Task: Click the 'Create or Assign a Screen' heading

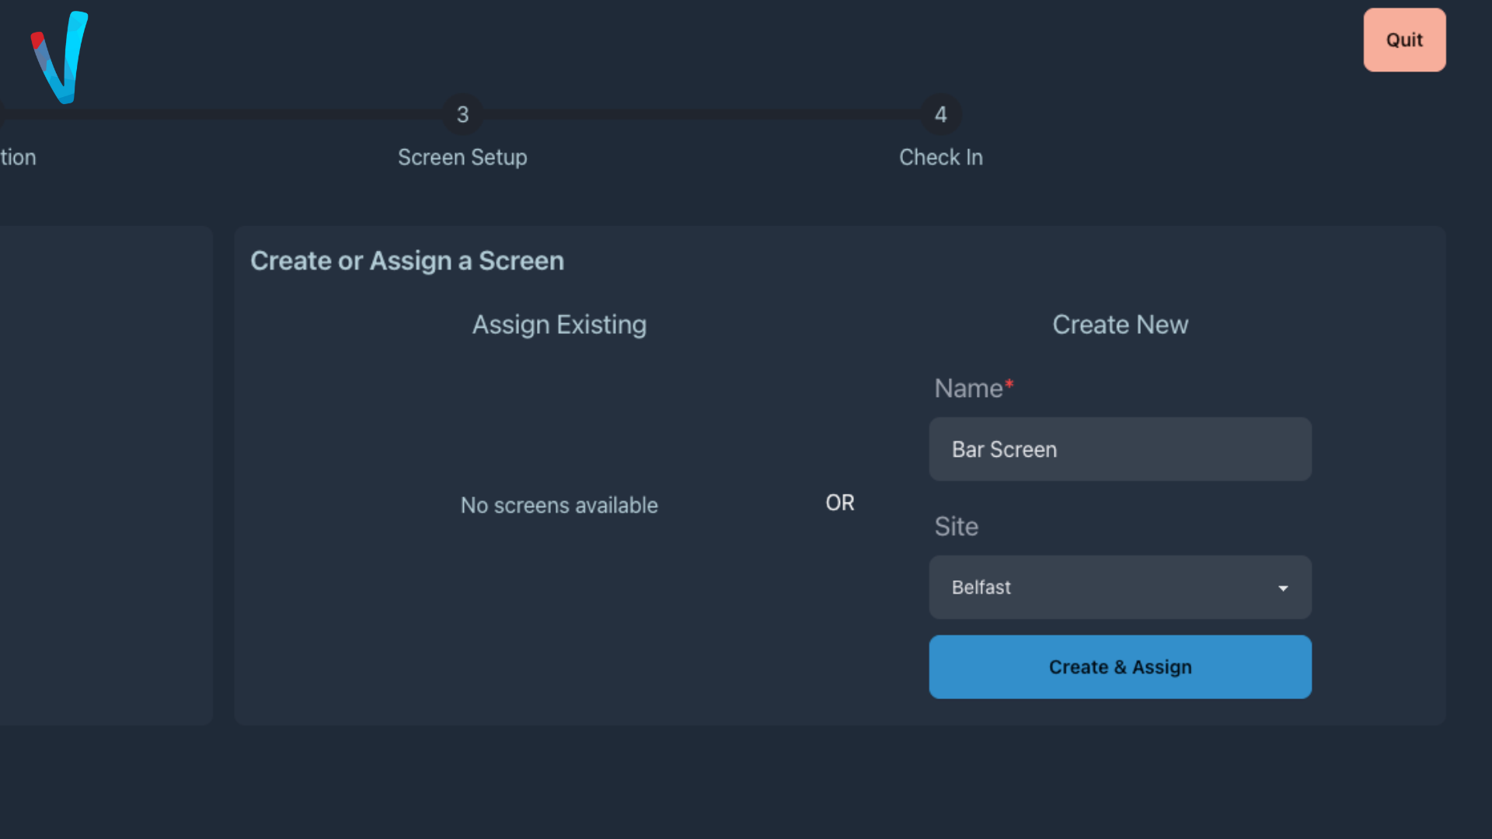Action: point(406,261)
